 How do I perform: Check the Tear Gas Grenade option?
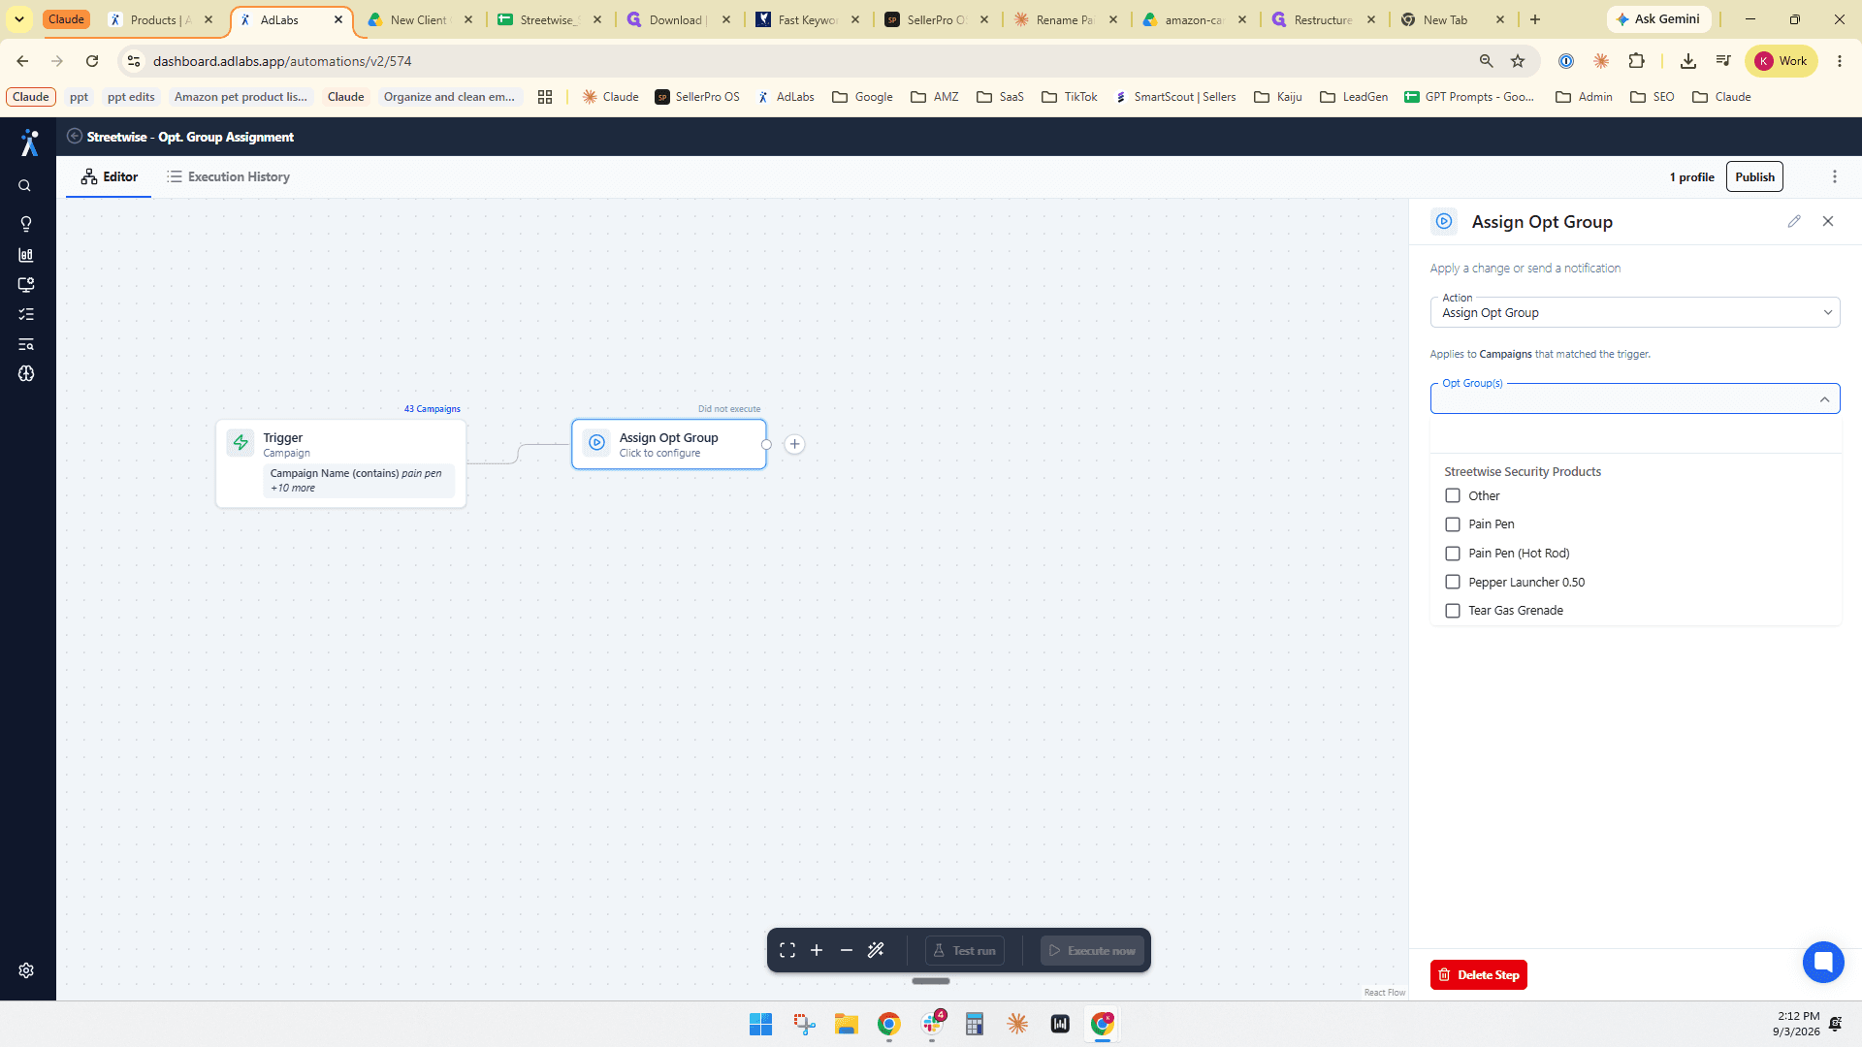click(x=1453, y=611)
